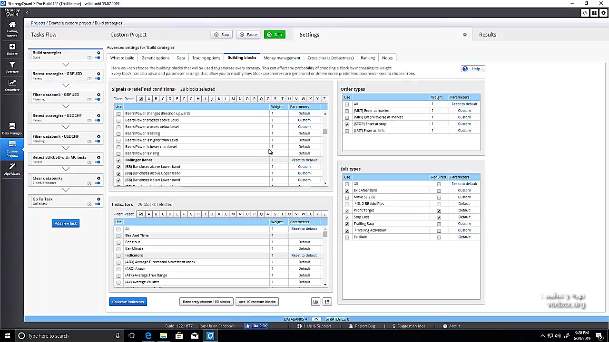Open the application settings gear in top bar

[x=603, y=13]
